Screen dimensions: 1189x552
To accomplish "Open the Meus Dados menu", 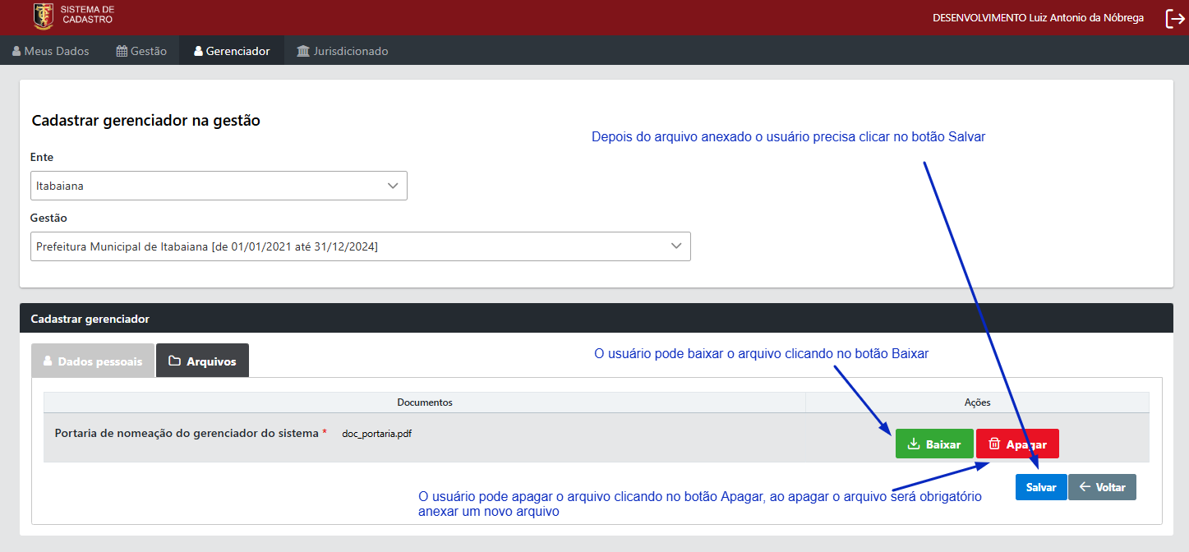I will pyautogui.click(x=51, y=51).
